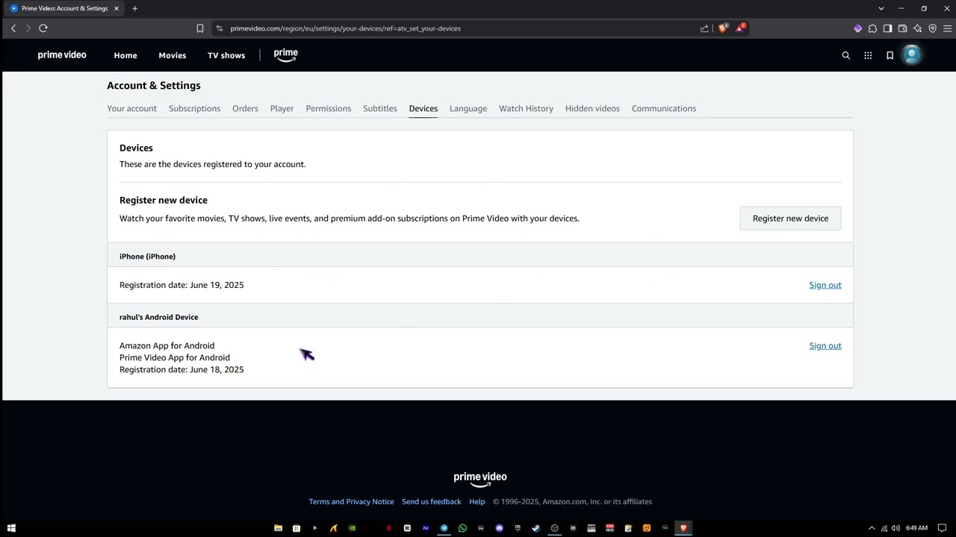
Task: Click the Register new device button
Action: 790,219
